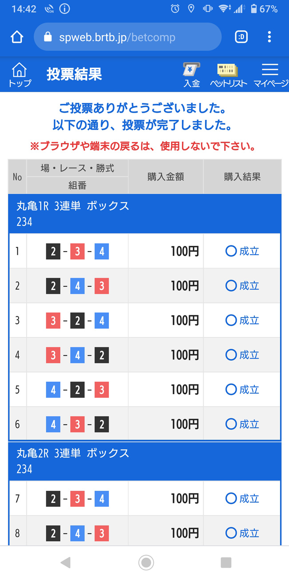Open the browser three-dot overflow menu
Screen dimensions: 289x579
point(269,37)
